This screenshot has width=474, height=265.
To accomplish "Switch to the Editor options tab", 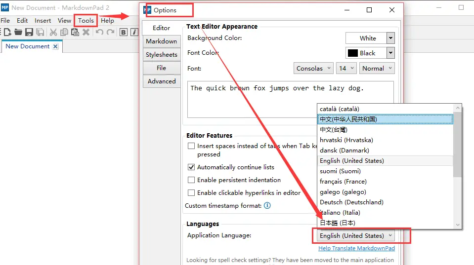I will [162, 28].
